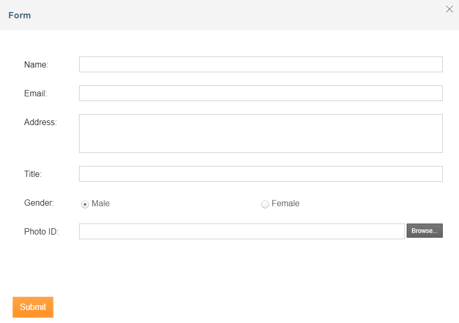Select the Male radio button

coord(85,204)
